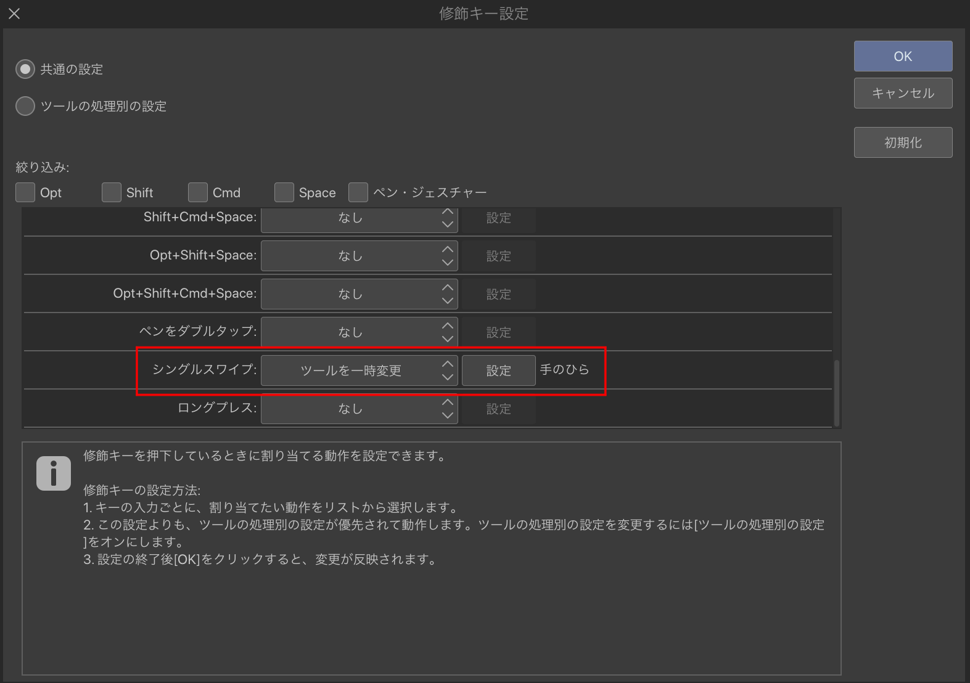Click the Opt+Shift+Cmd+Space: row label

click(x=185, y=293)
